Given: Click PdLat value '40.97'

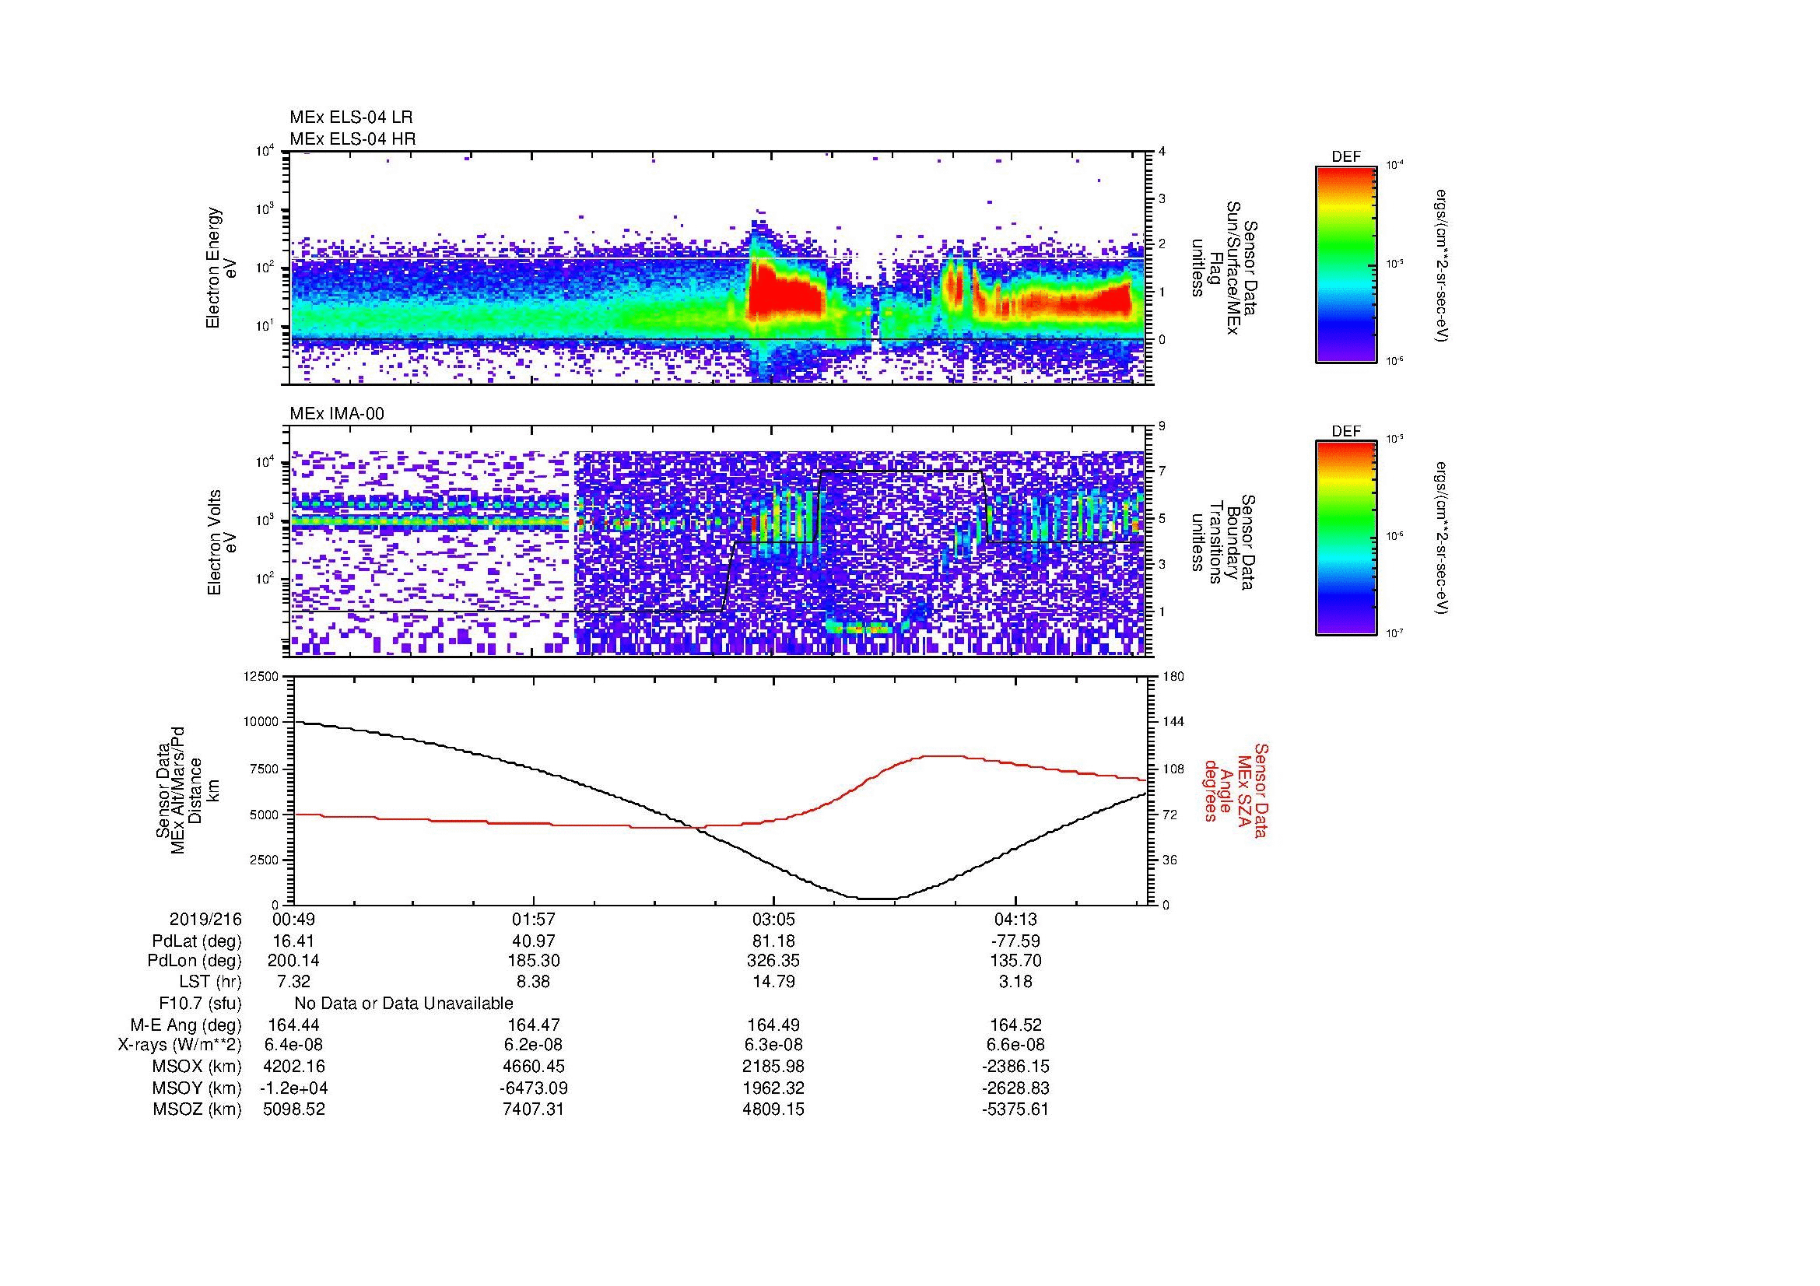Looking at the screenshot, I should (x=534, y=941).
